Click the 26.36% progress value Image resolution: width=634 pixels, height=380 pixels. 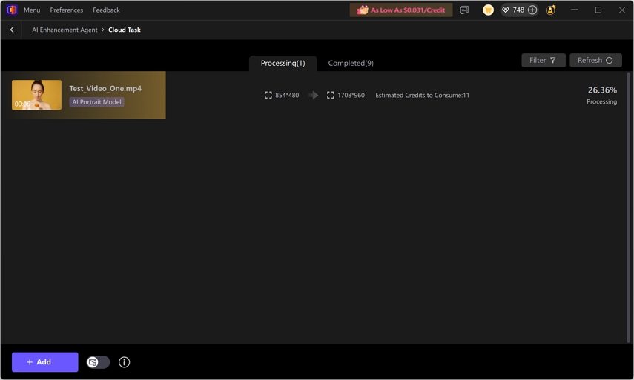click(x=602, y=90)
